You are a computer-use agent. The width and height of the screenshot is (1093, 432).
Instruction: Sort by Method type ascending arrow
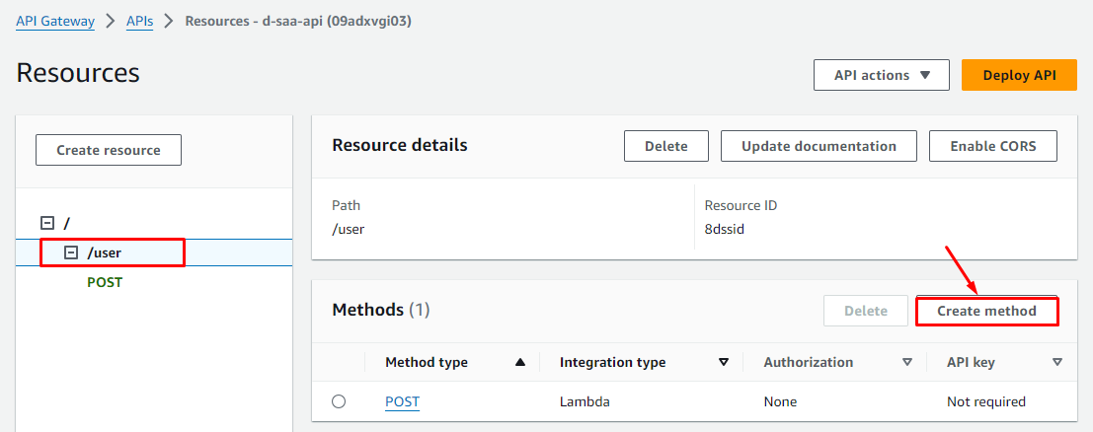520,362
